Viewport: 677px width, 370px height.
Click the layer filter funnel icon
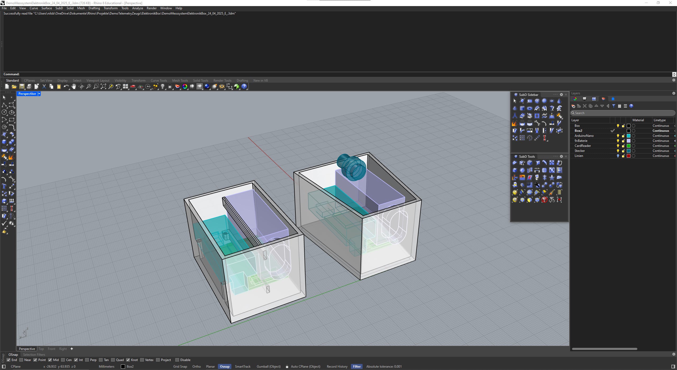[614, 106]
